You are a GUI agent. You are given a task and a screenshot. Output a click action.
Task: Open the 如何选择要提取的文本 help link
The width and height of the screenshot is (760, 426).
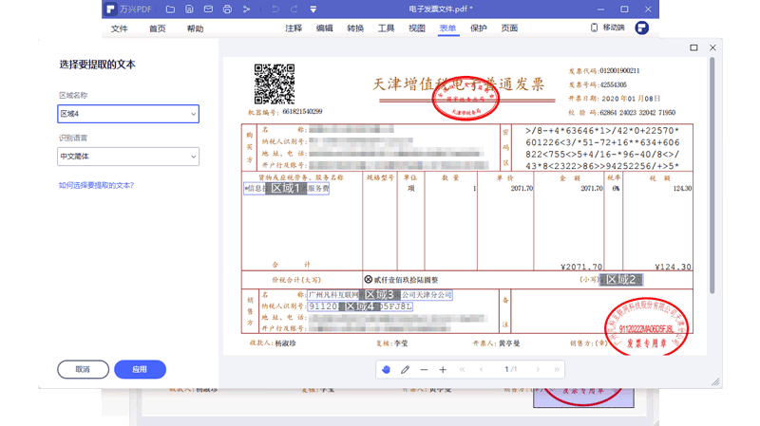point(96,185)
